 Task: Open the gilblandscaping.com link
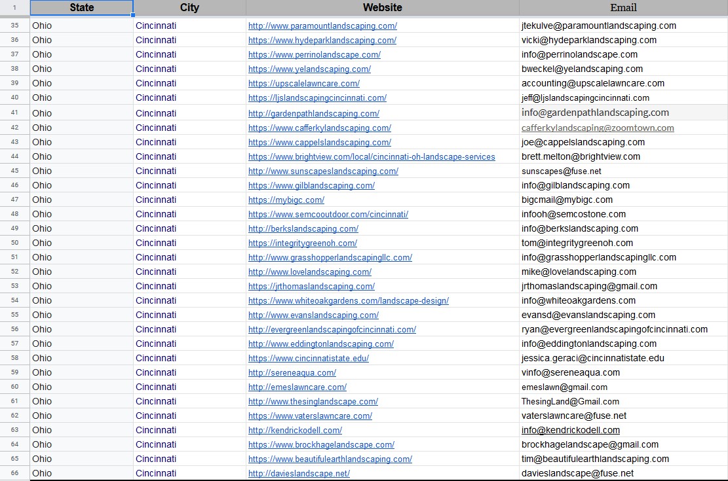(311, 186)
